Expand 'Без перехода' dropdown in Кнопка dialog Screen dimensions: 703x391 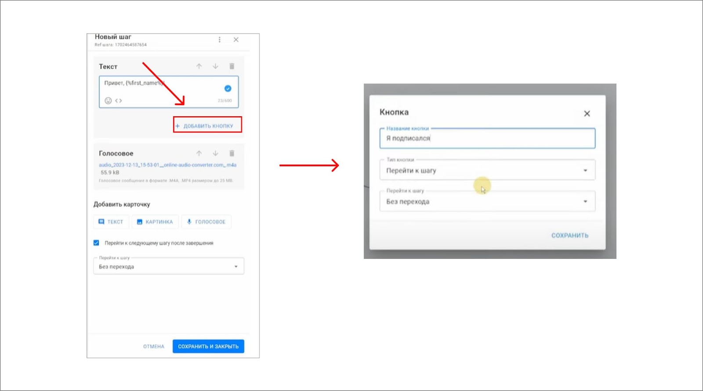(x=487, y=201)
